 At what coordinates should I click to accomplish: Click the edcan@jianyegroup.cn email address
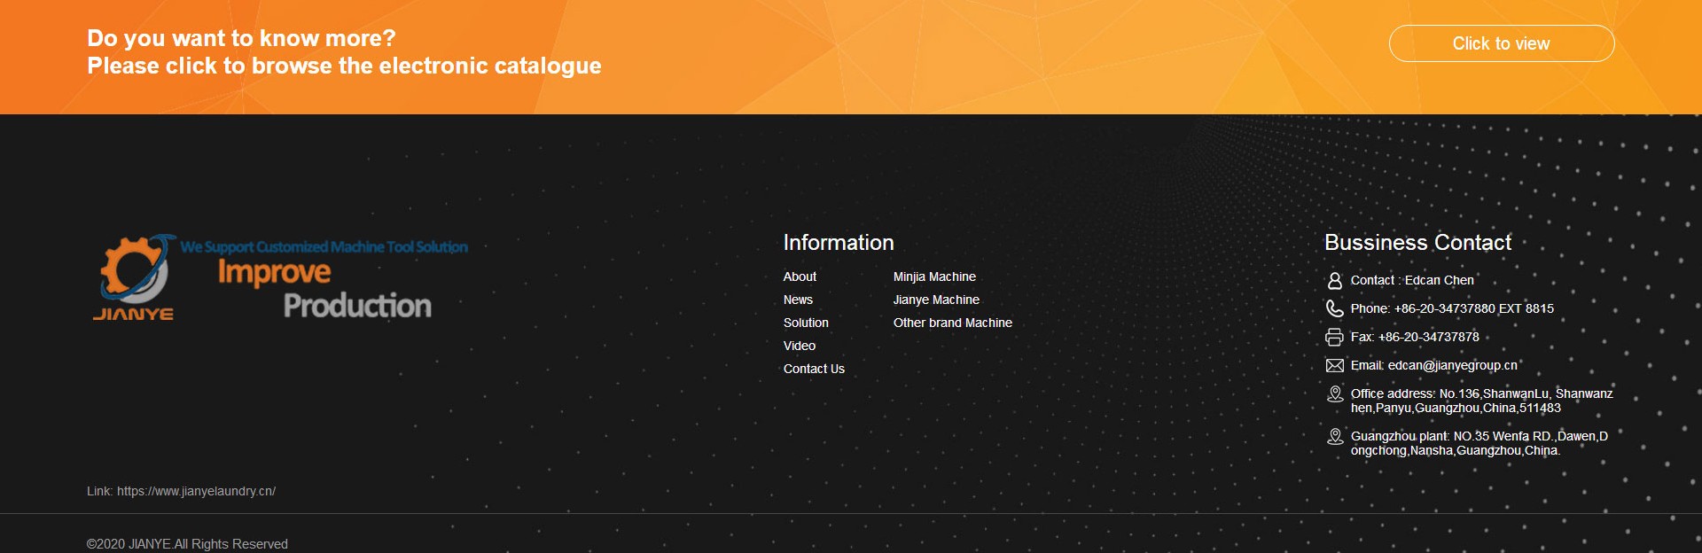pos(1452,365)
